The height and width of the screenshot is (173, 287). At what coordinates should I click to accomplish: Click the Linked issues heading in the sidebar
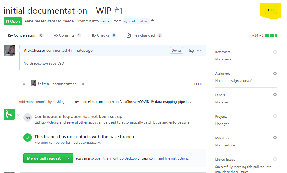pyautogui.click(x=225, y=160)
